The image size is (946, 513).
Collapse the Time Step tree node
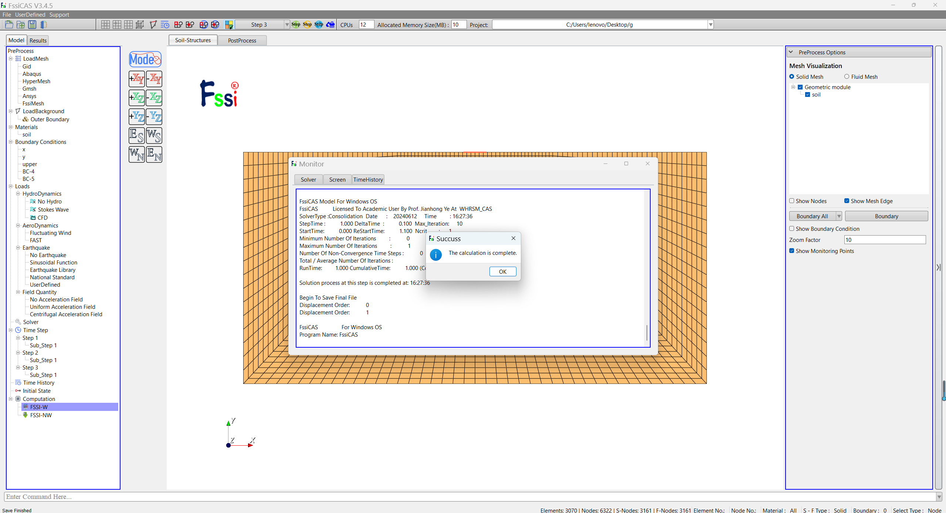tap(11, 330)
